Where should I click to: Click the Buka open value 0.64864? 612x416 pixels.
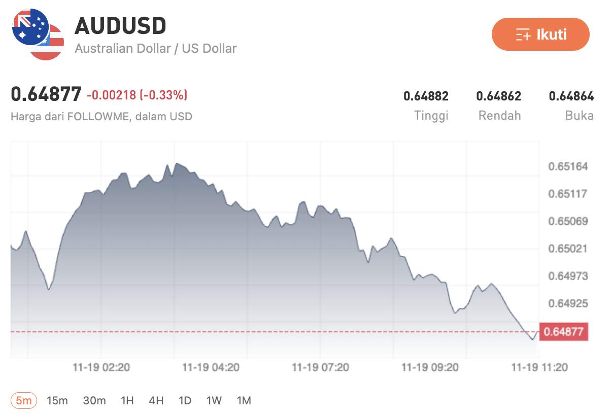point(572,96)
